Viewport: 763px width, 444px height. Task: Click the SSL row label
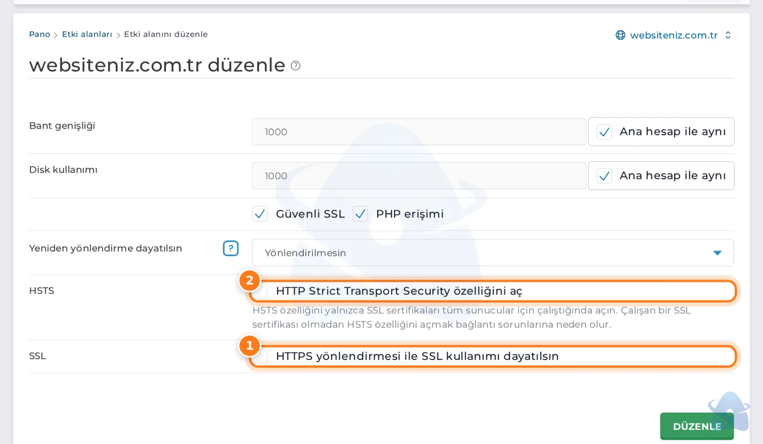(x=38, y=356)
